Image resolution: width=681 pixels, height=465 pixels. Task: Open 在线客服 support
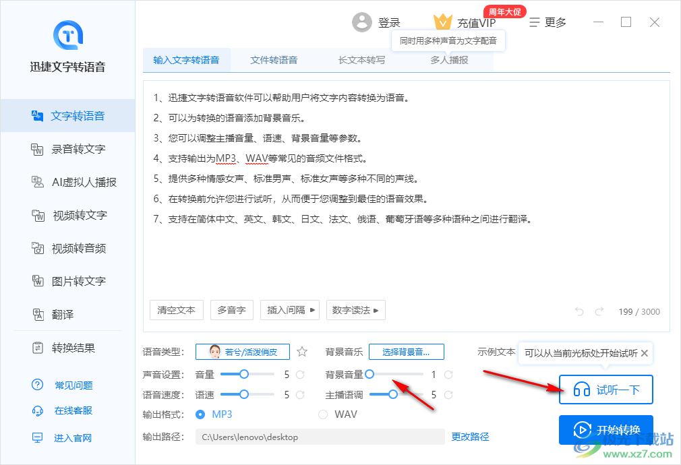(x=69, y=410)
